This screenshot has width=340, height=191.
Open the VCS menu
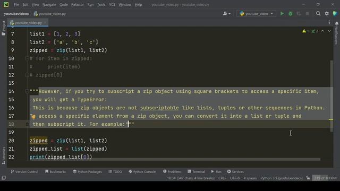pos(112,5)
